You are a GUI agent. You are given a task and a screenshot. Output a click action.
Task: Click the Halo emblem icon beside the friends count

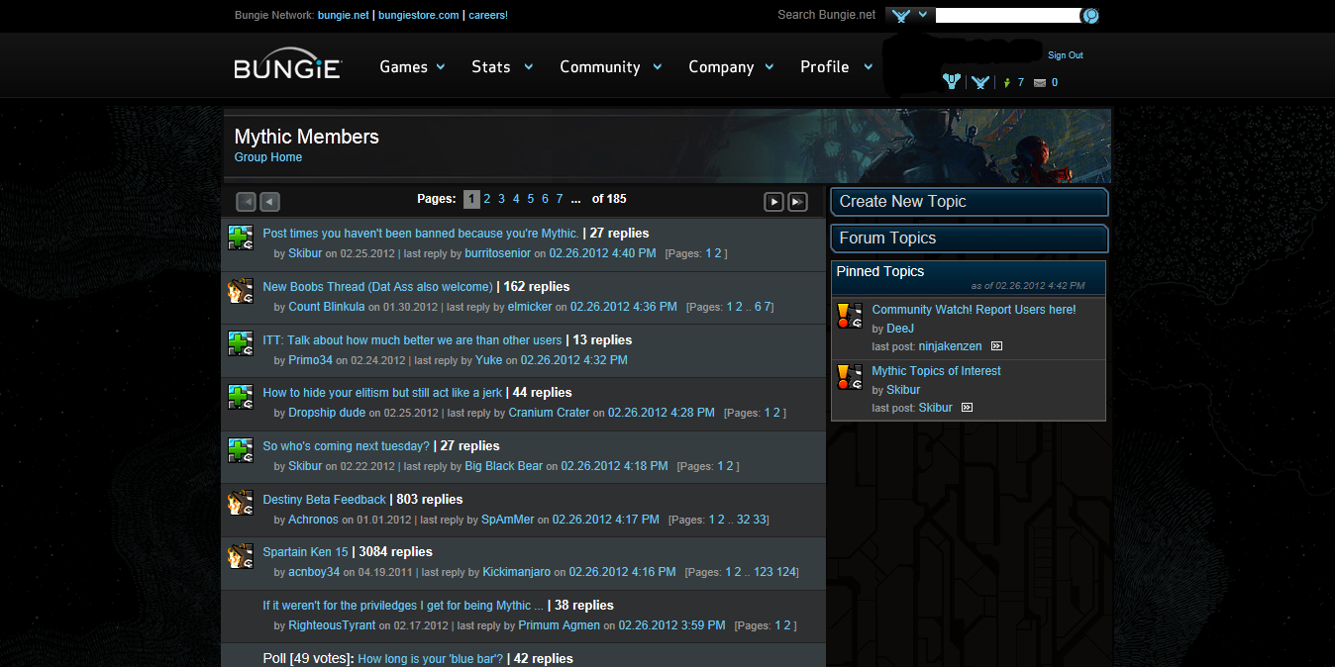pos(980,82)
